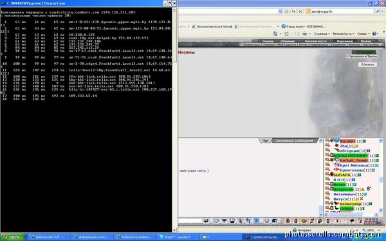Viewport: 386px width, 241px height.
Task: Click the info icon next to Zha[11]
Action: [356, 146]
